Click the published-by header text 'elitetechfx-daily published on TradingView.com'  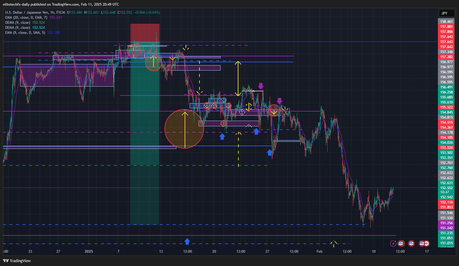point(41,4)
